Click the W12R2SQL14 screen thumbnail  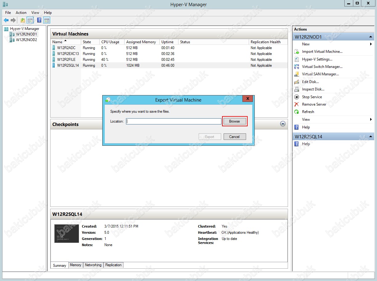66,233
